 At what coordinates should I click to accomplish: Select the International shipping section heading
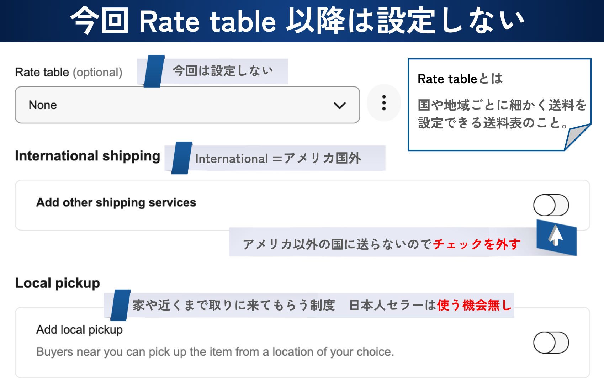(x=88, y=156)
